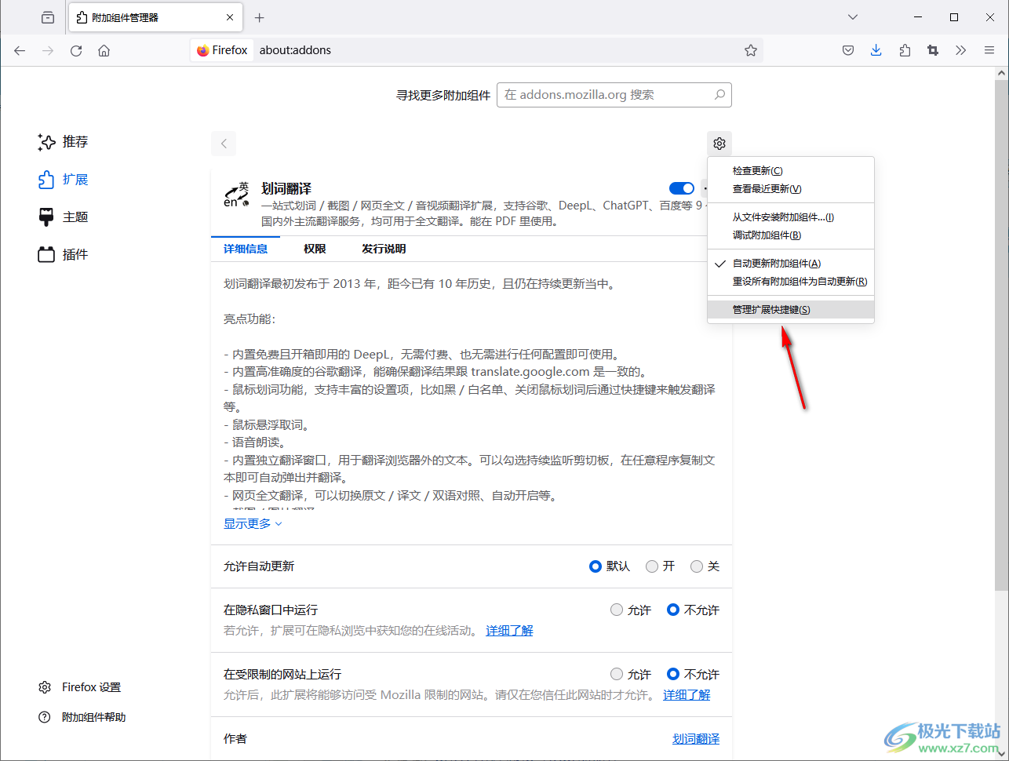Choose 调试附加组件 menu entry
Screen dimensions: 1009x761
tap(791, 235)
